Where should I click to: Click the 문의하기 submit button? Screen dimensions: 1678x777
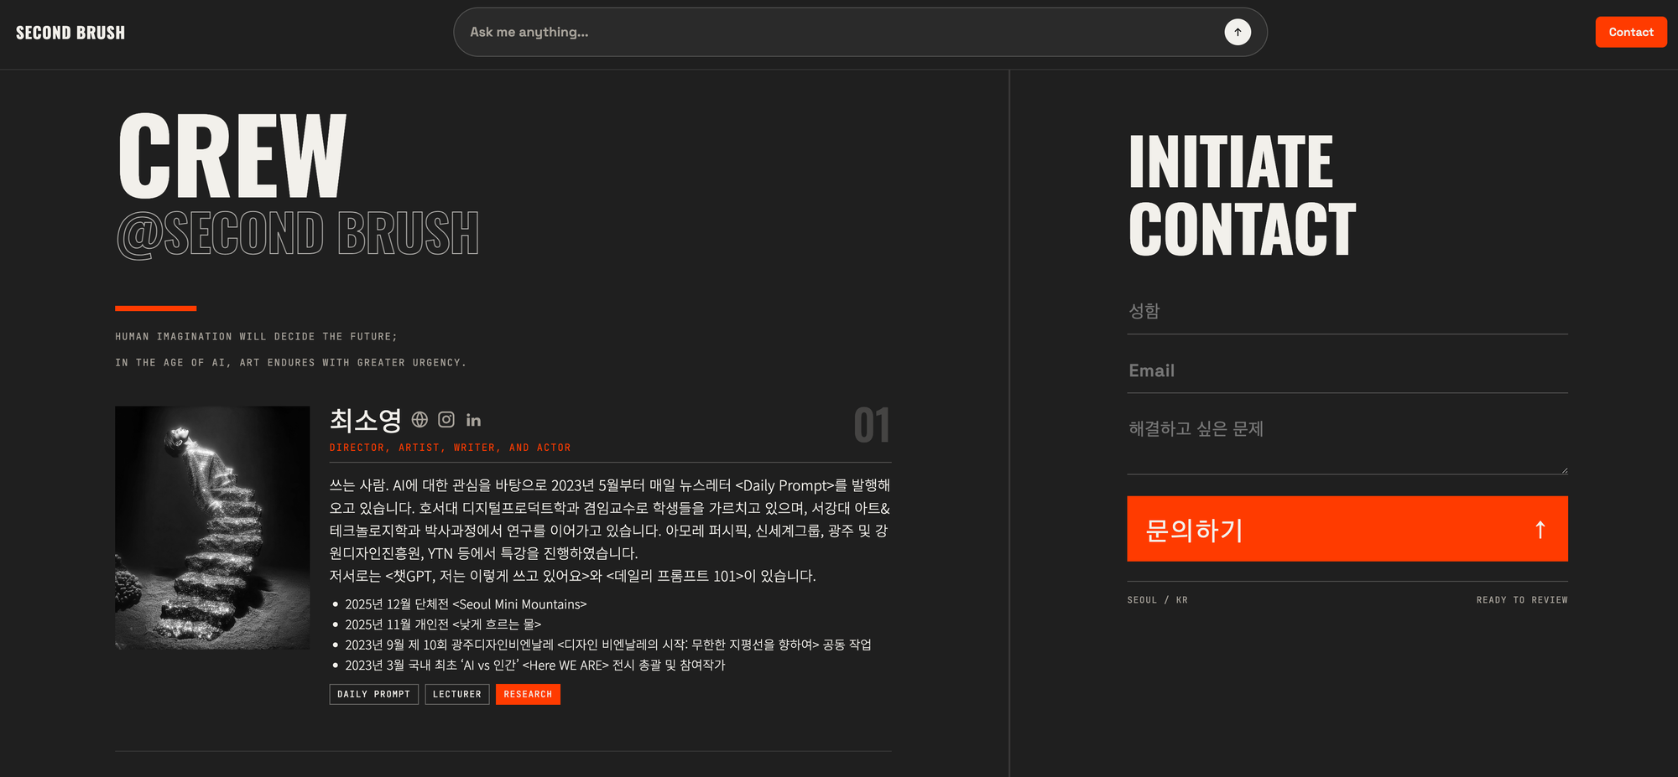pos(1347,529)
